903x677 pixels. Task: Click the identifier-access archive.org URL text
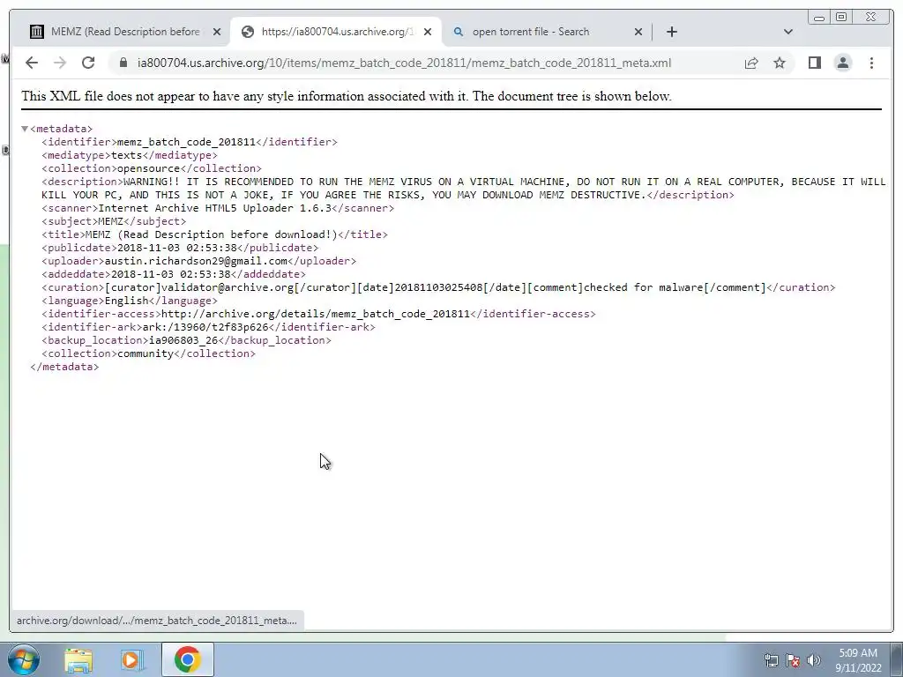[316, 314]
